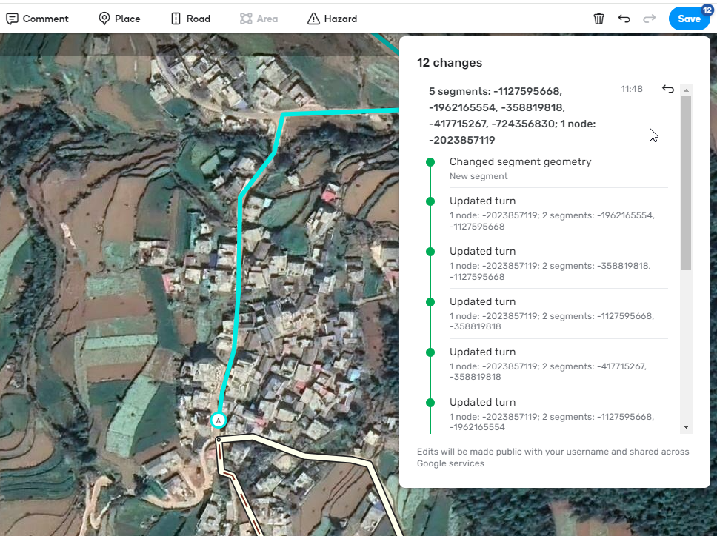Select 'Updated turn' entry with segments -417715267, -358819818
Screen dimensions: 717x536
coord(558,364)
